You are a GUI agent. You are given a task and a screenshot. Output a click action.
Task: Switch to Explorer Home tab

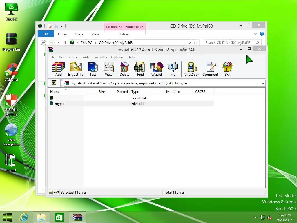click(62, 34)
